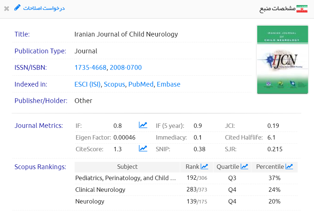Open the Scopus index link
This screenshot has width=314, height=217.
(x=114, y=84)
